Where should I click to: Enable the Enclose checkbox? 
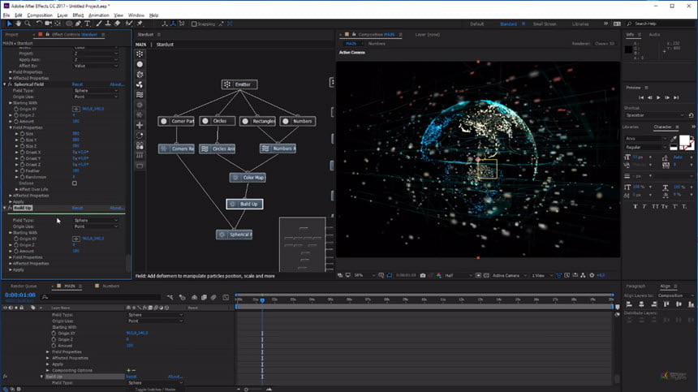(75, 183)
